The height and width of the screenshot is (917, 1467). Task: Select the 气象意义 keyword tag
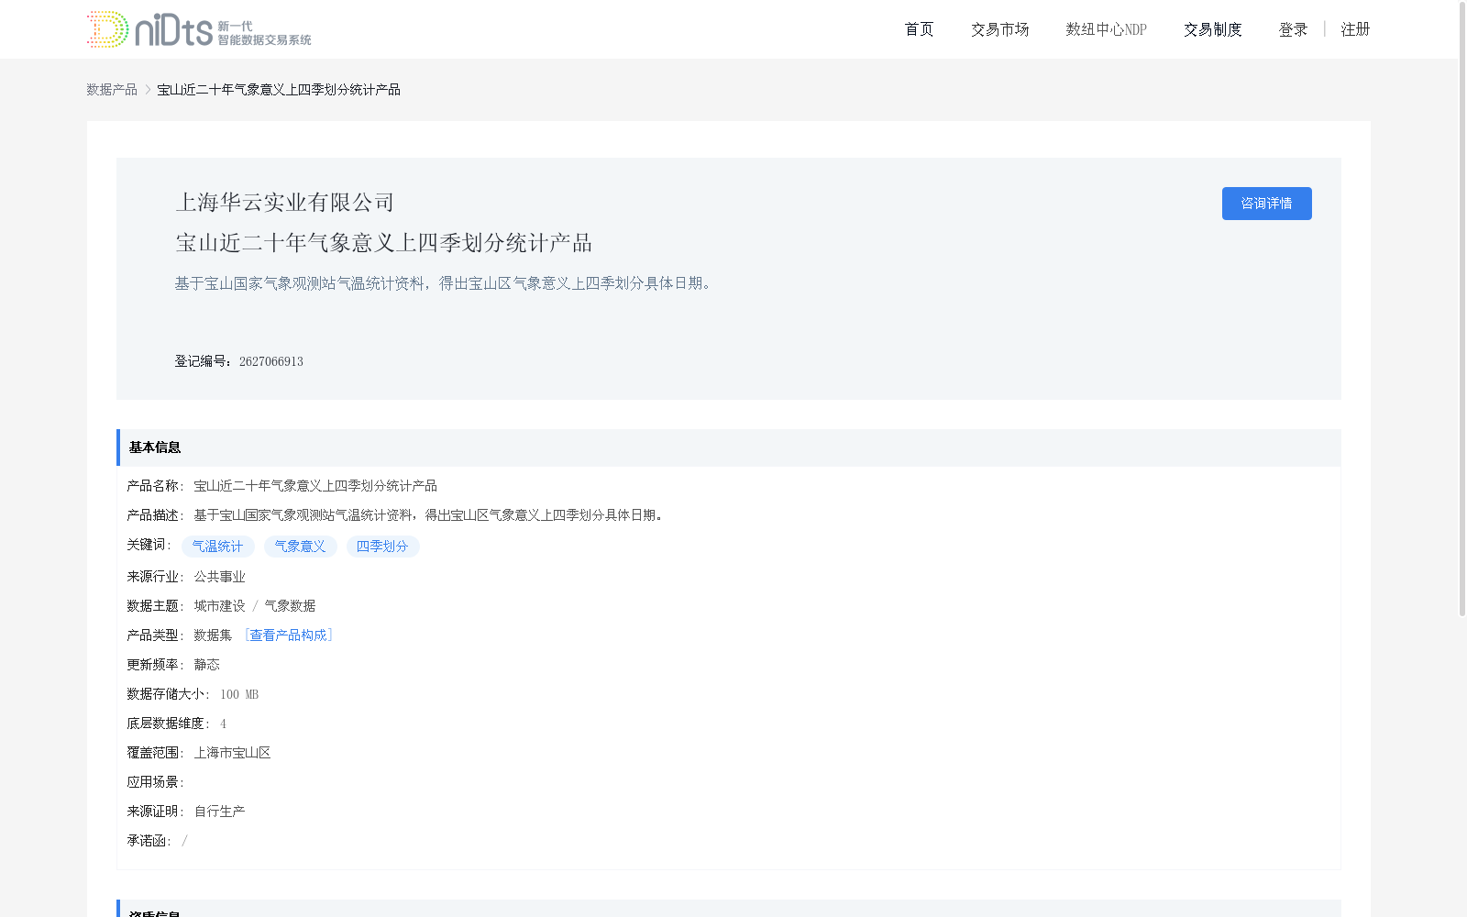[x=300, y=547]
